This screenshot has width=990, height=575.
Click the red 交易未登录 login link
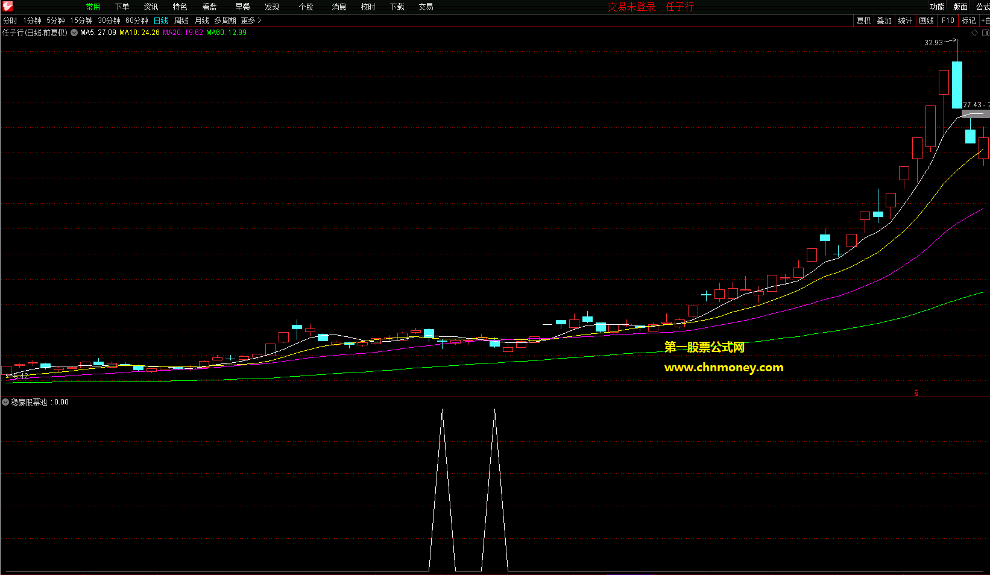631,7
